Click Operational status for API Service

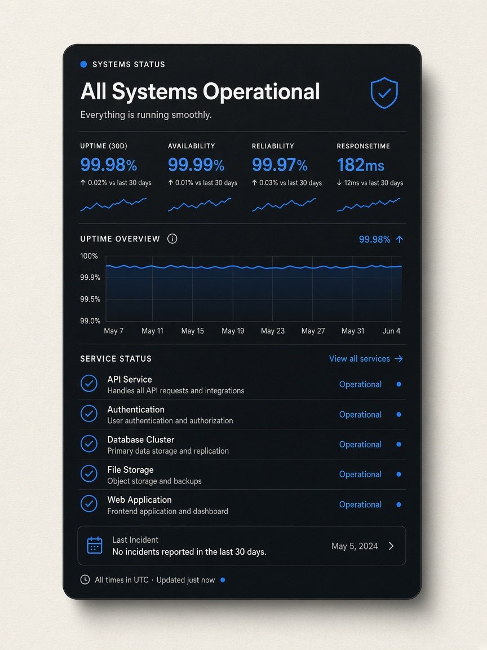point(360,384)
